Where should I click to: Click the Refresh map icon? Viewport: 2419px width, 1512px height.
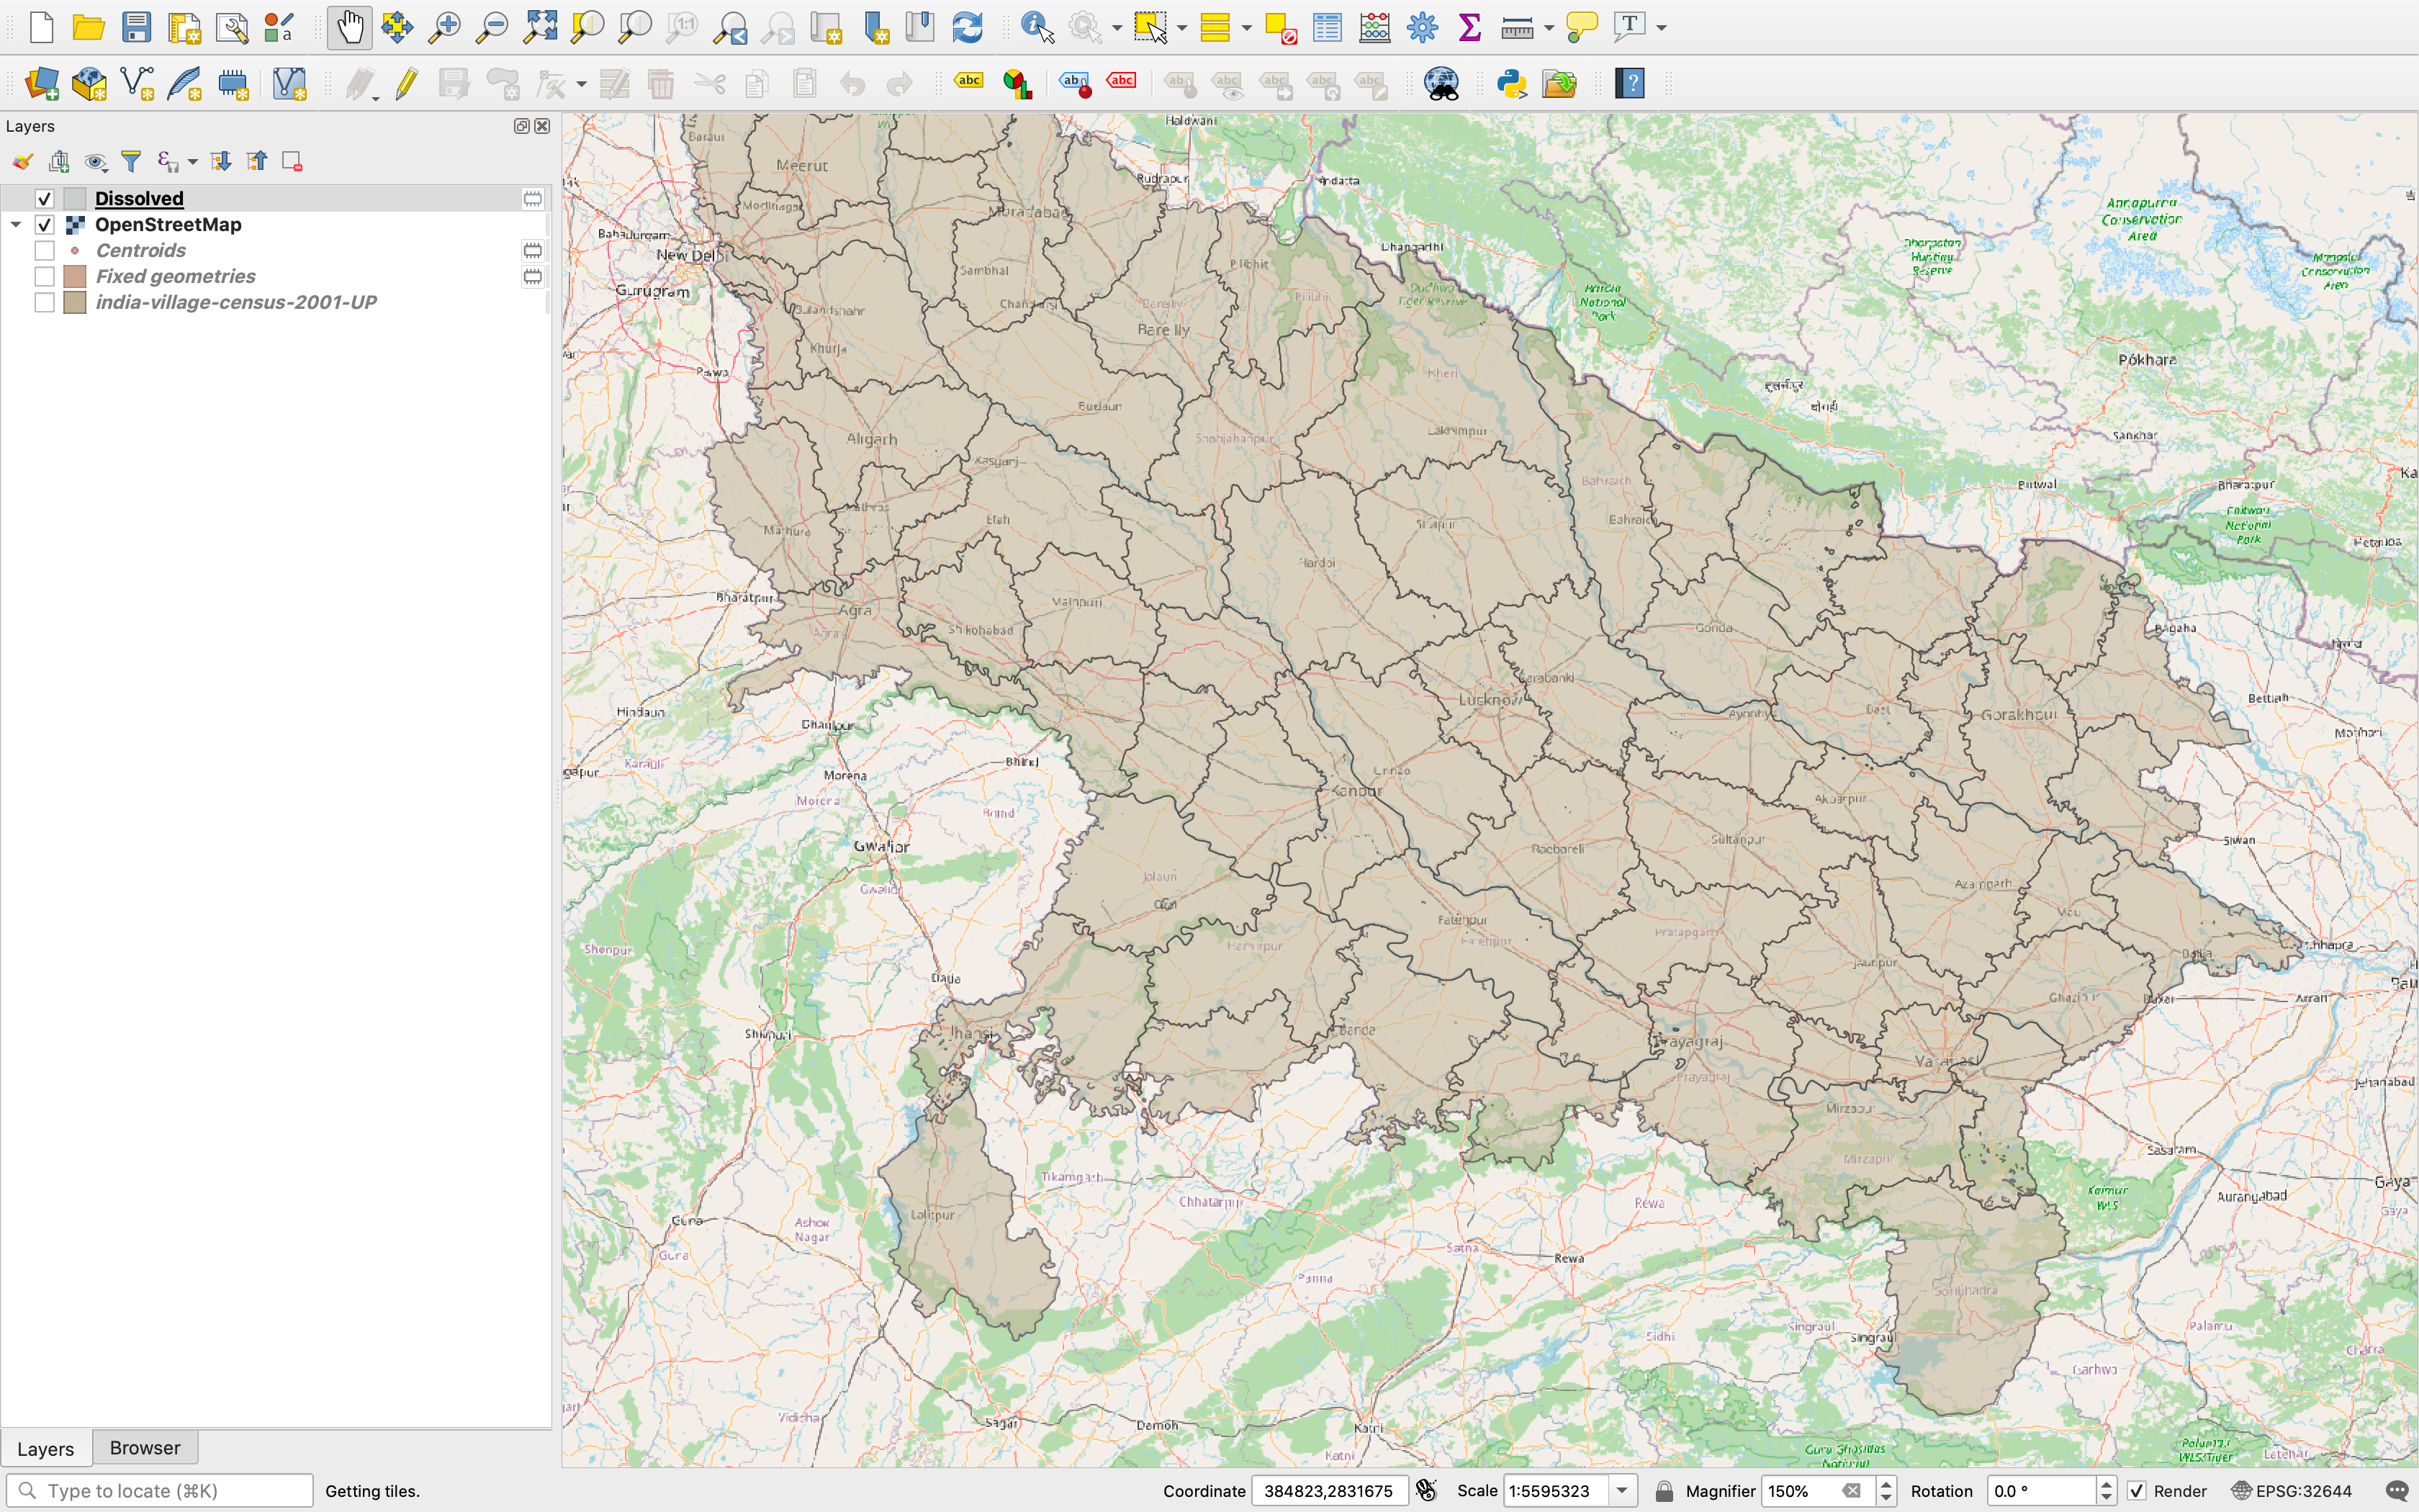(x=967, y=27)
